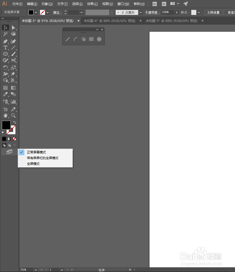Select the Lasso tool

(x=13, y=34)
